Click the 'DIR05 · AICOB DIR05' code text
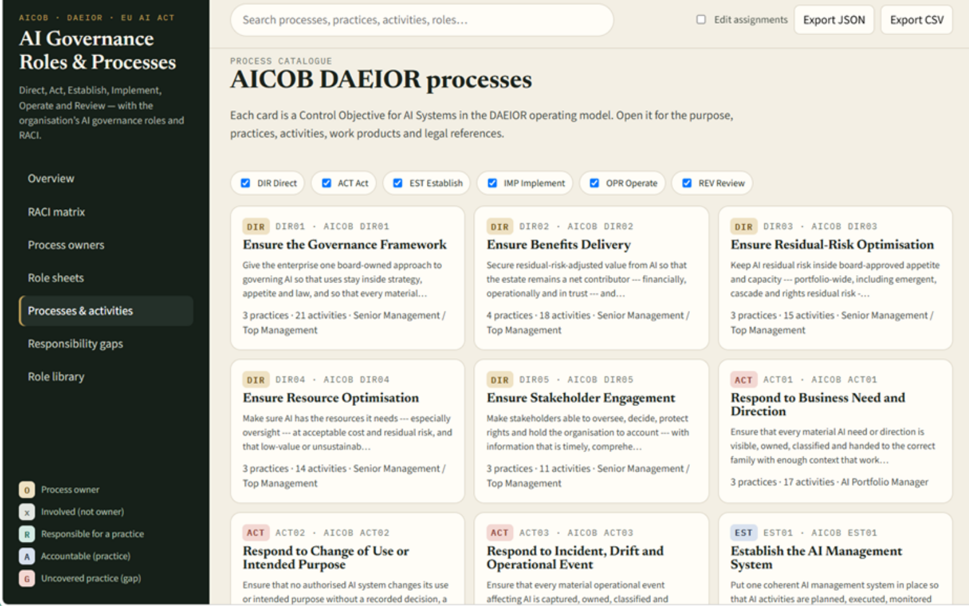Viewport: 969px width, 606px height. tap(576, 380)
